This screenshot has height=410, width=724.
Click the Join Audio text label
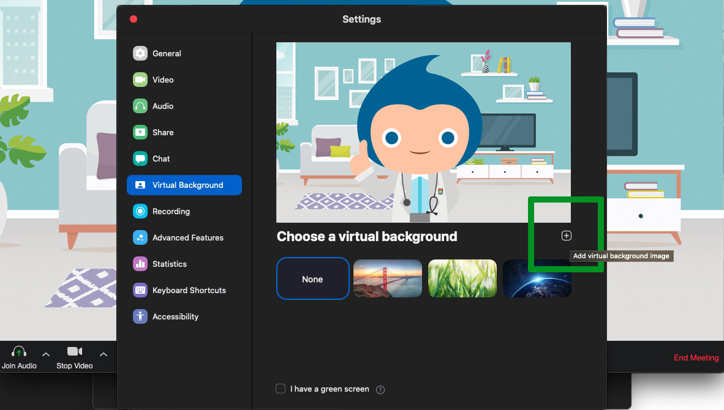[x=19, y=366]
